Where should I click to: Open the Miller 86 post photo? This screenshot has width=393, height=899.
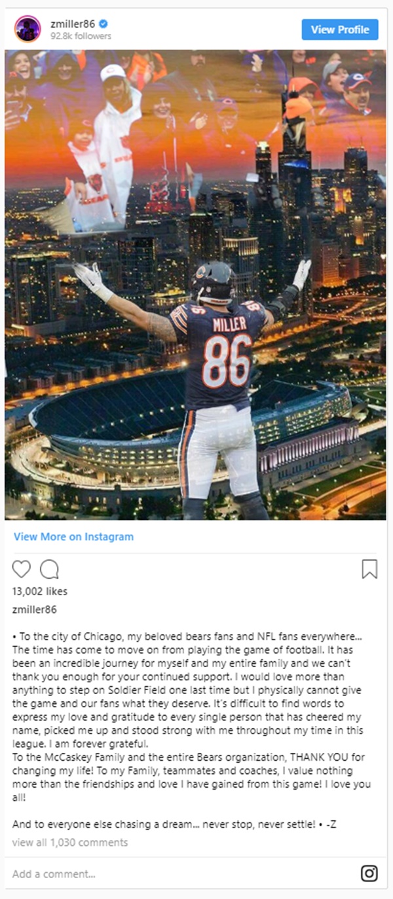pyautogui.click(x=196, y=285)
